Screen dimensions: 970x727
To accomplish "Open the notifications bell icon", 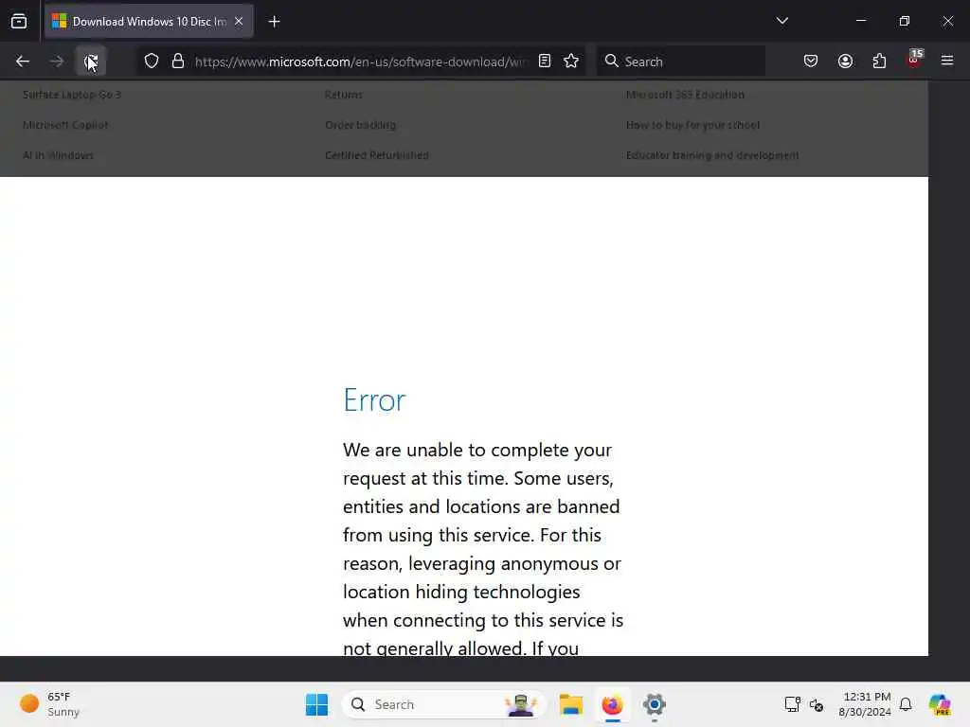I will click(x=906, y=704).
